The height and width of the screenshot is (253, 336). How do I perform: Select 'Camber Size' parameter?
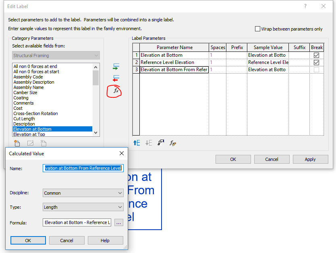tap(52, 93)
